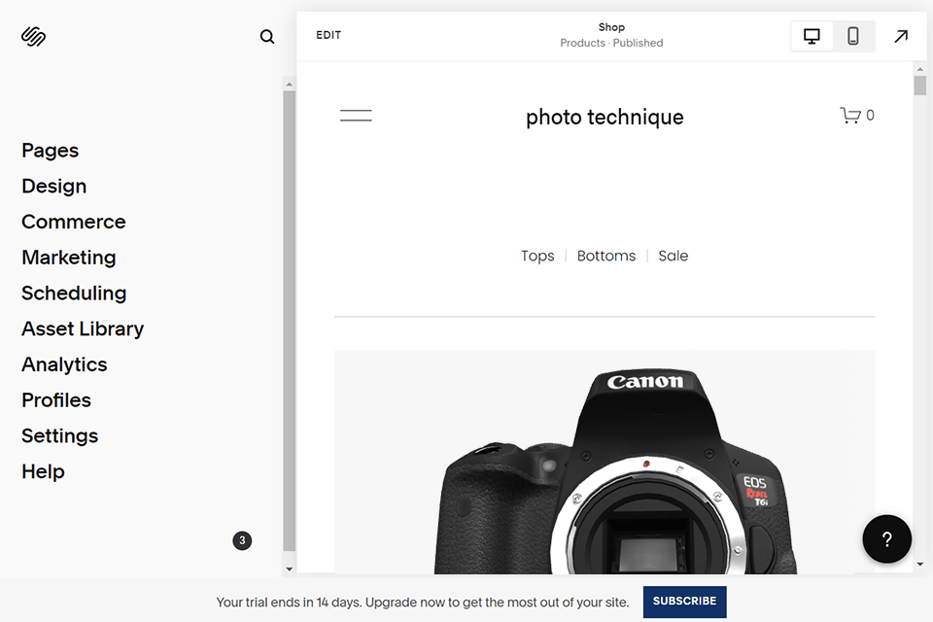Screen dimensions: 933x622
Task: Click the Products · Published status text
Action: coord(611,43)
